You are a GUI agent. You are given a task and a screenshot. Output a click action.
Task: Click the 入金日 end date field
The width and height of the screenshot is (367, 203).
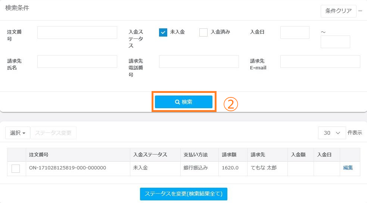(x=335, y=42)
